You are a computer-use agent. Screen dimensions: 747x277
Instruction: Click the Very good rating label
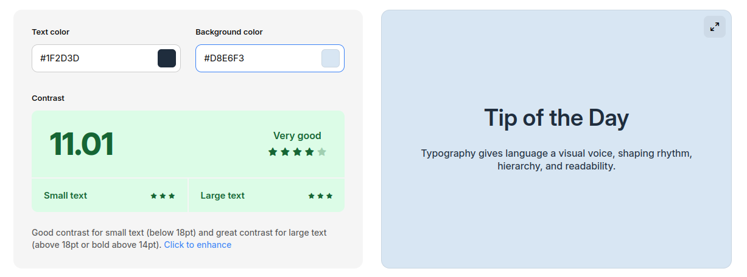(297, 135)
